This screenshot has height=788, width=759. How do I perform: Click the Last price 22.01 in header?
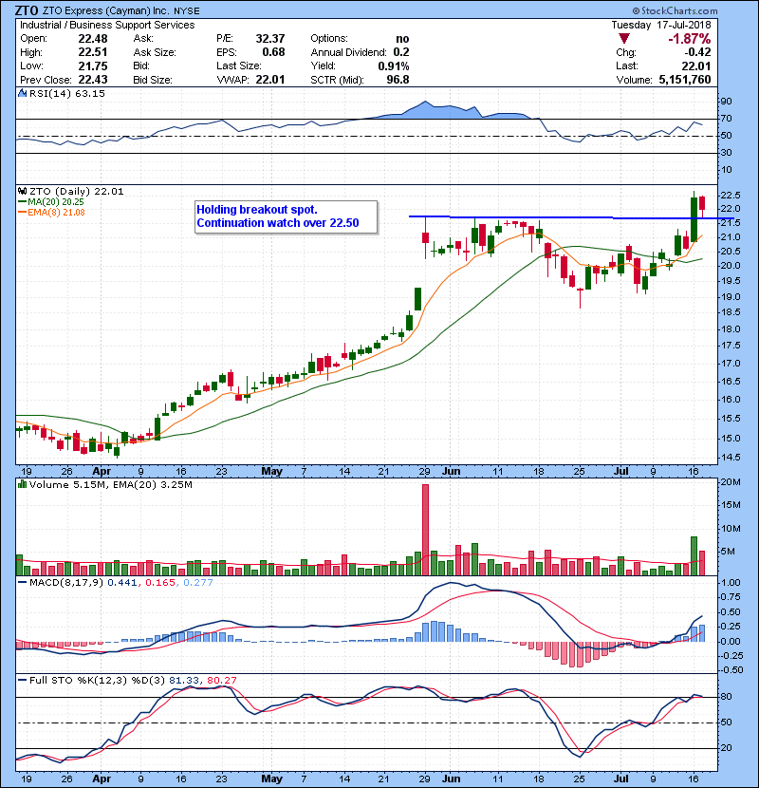click(696, 66)
